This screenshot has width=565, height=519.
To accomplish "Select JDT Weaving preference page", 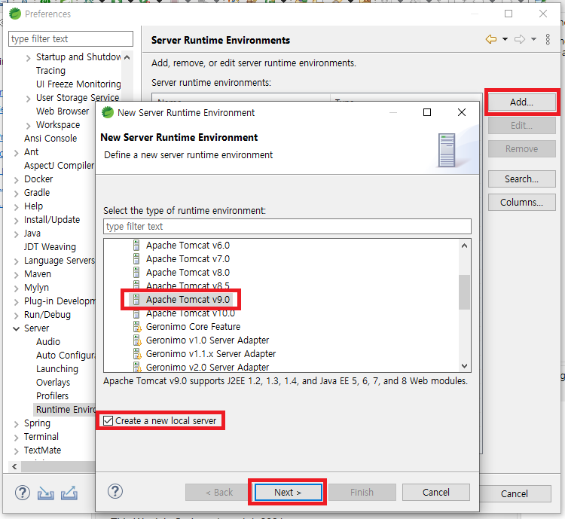I will coord(50,247).
